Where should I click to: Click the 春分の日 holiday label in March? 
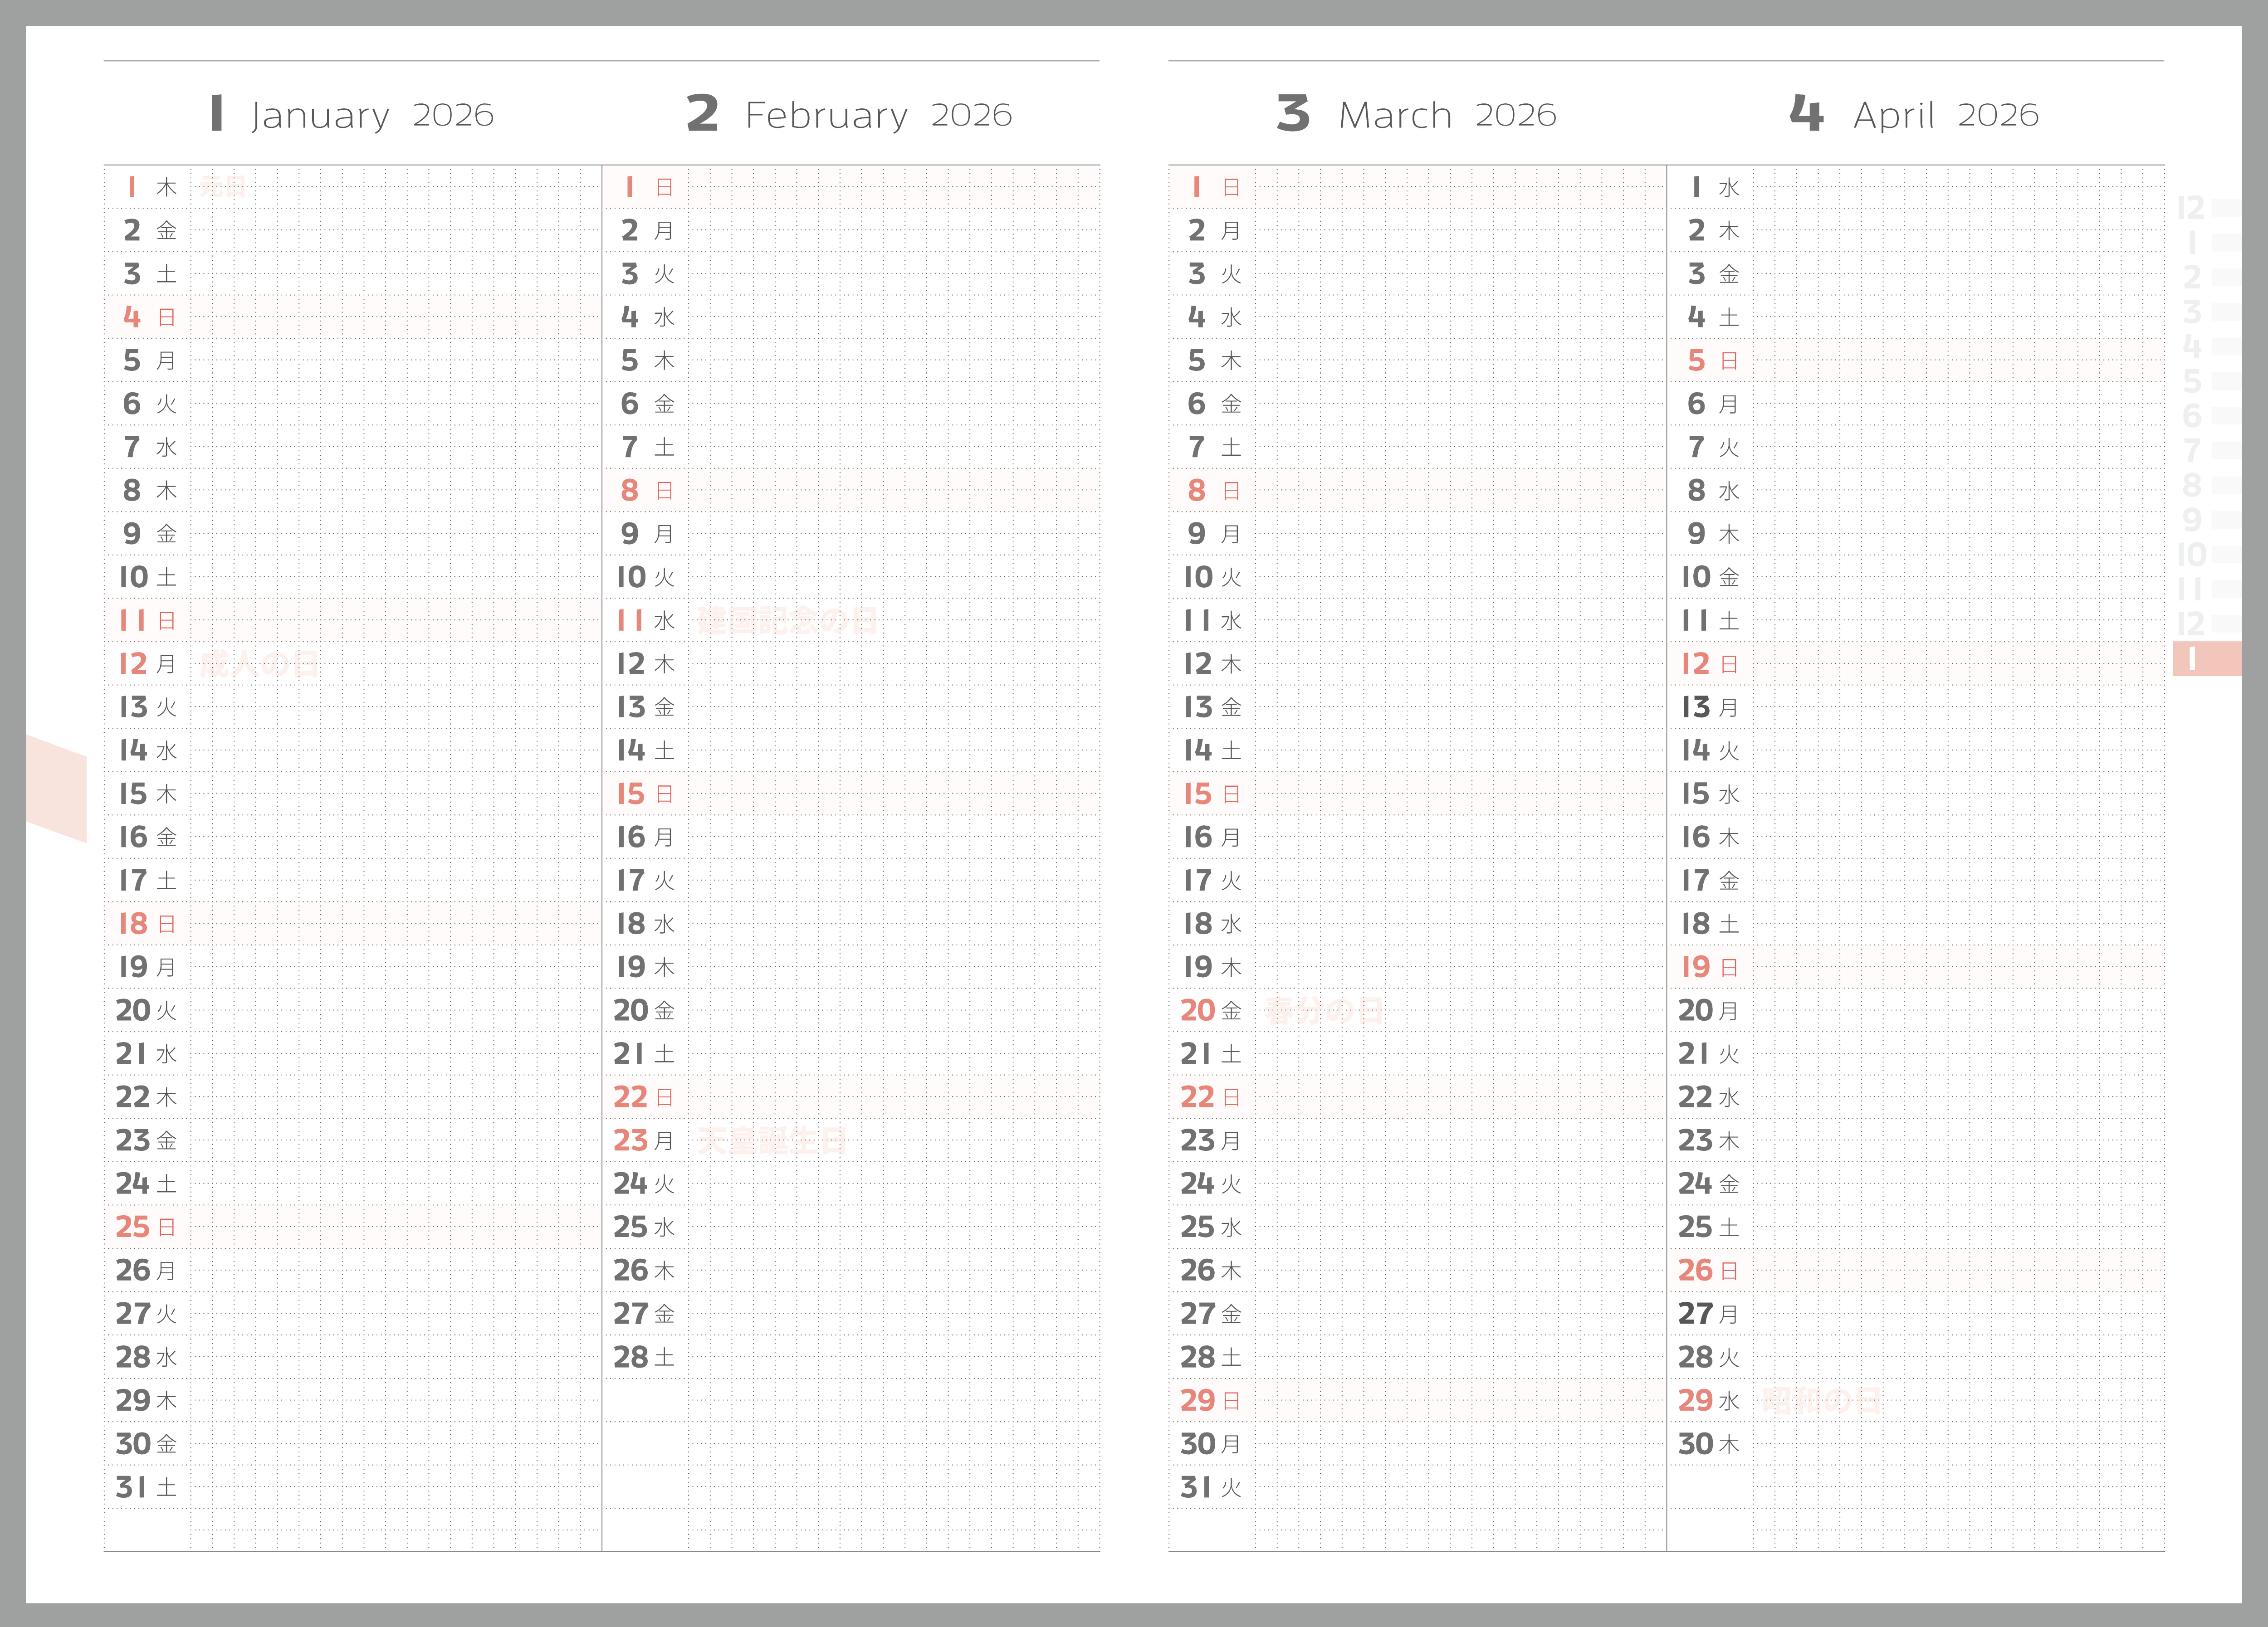coord(1325,1010)
